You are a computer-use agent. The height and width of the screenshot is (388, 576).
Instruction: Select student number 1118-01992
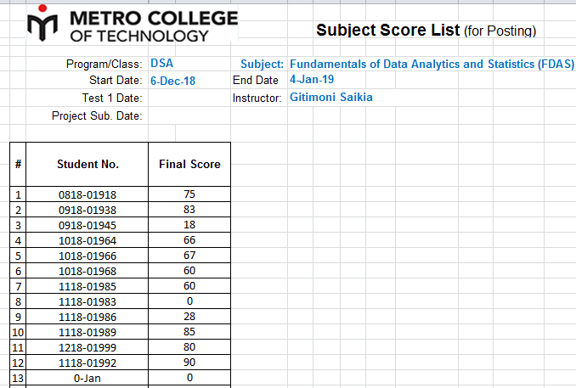point(88,363)
